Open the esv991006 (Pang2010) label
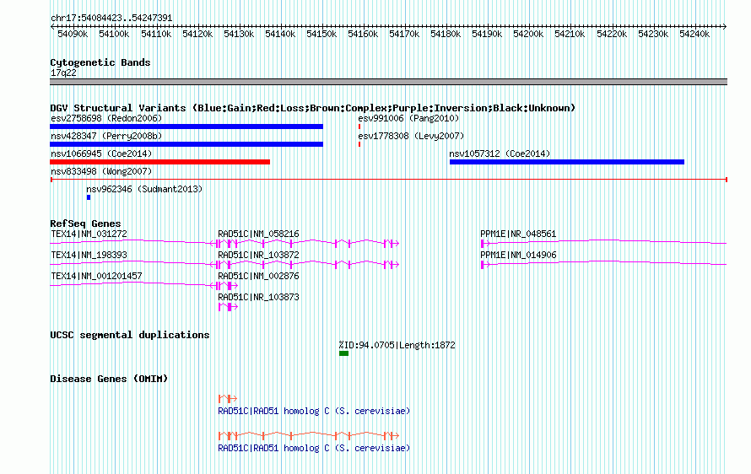Image resolution: width=751 pixels, height=474 pixels. point(408,118)
